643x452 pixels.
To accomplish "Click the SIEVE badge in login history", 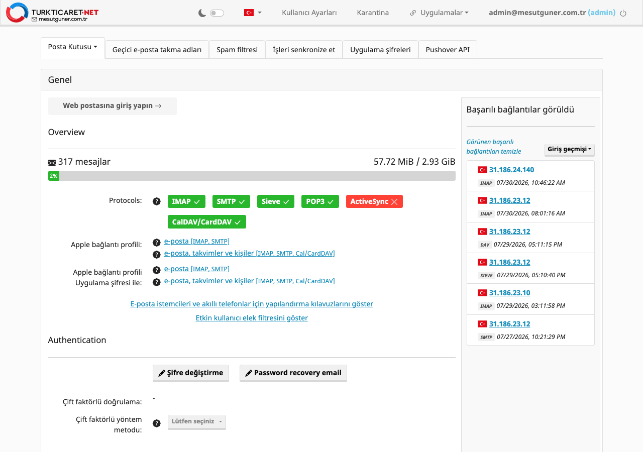I will point(486,275).
